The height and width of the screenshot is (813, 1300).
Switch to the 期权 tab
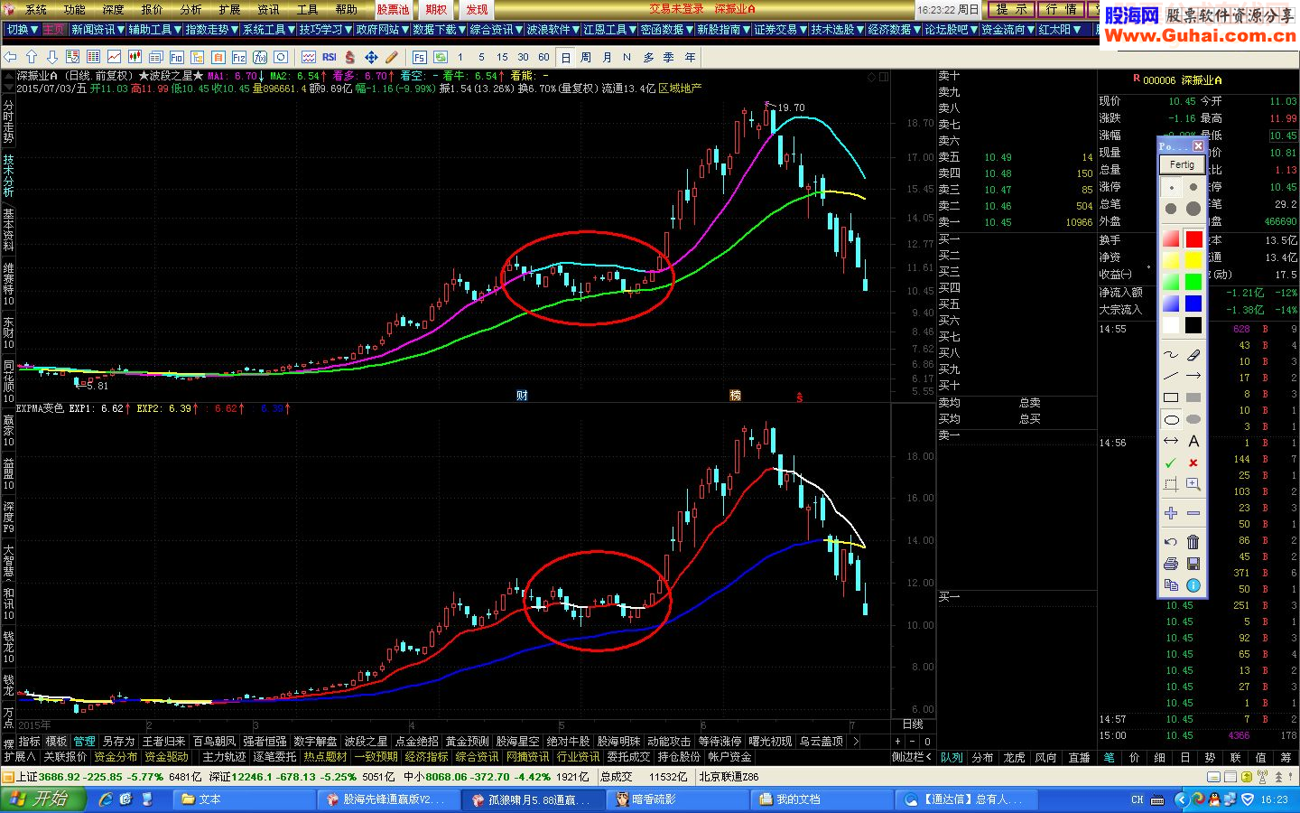tap(436, 9)
